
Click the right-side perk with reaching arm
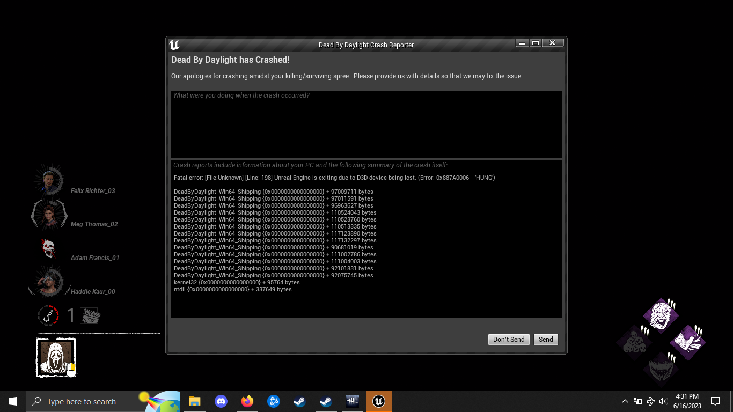point(687,342)
